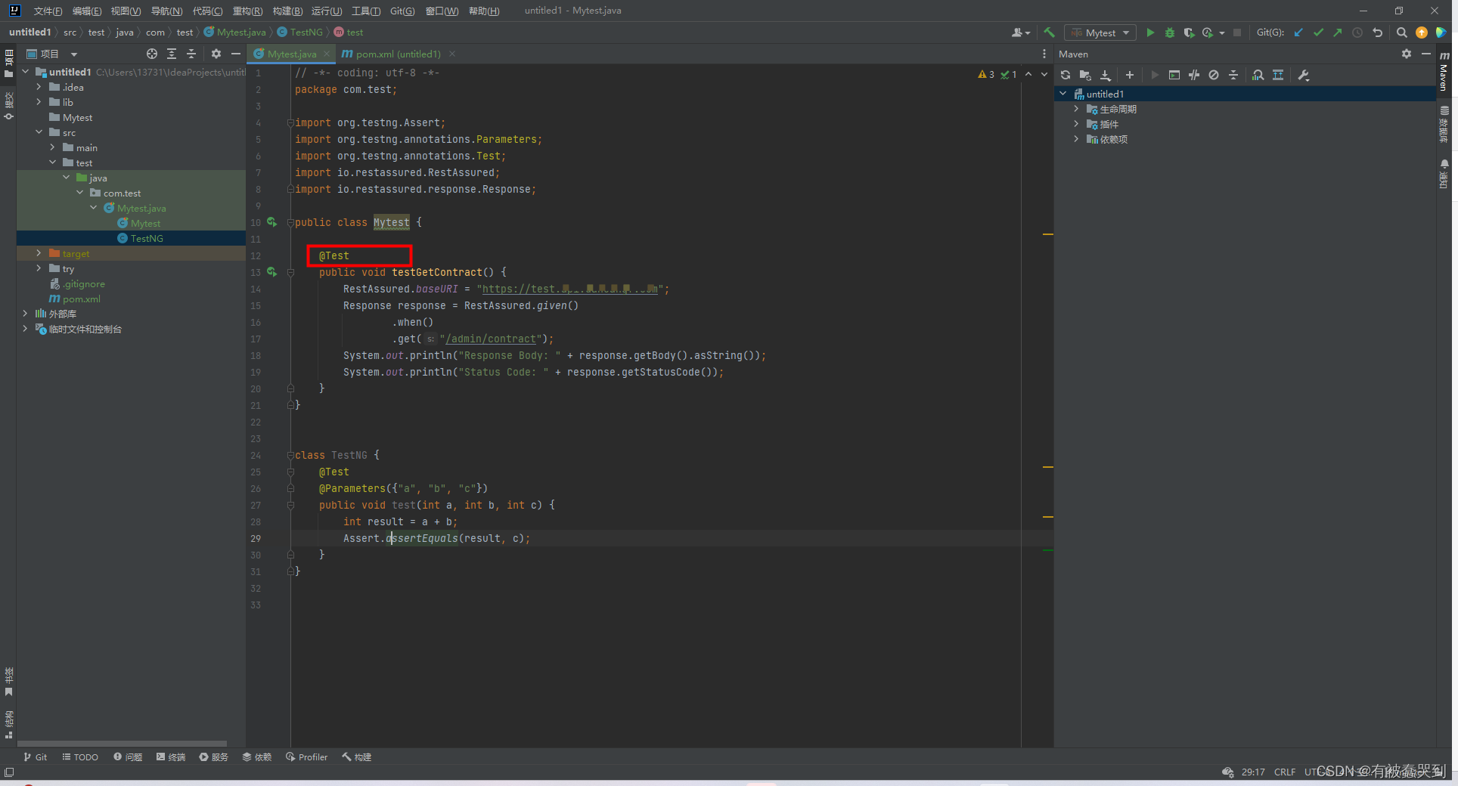Click the Git rollback arrow
This screenshot has height=786, width=1458.
pos(1377,32)
